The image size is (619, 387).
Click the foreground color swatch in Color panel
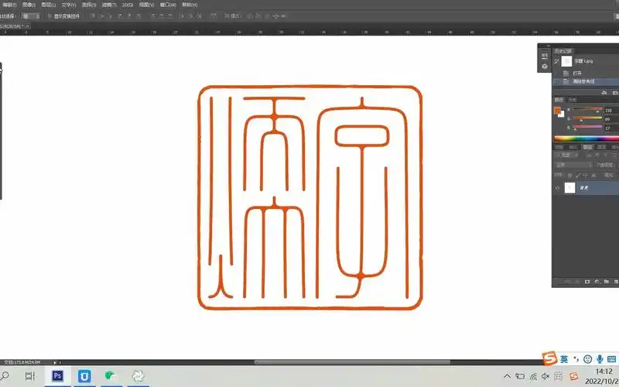tap(557, 111)
